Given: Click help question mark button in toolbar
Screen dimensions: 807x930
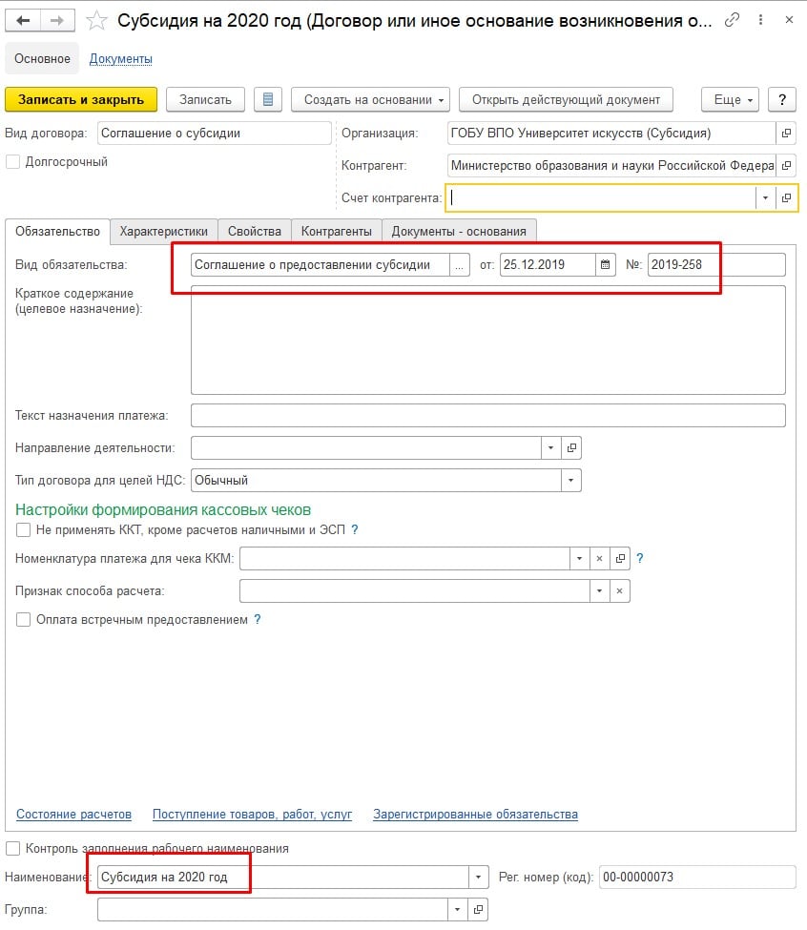Looking at the screenshot, I should click(x=782, y=99).
